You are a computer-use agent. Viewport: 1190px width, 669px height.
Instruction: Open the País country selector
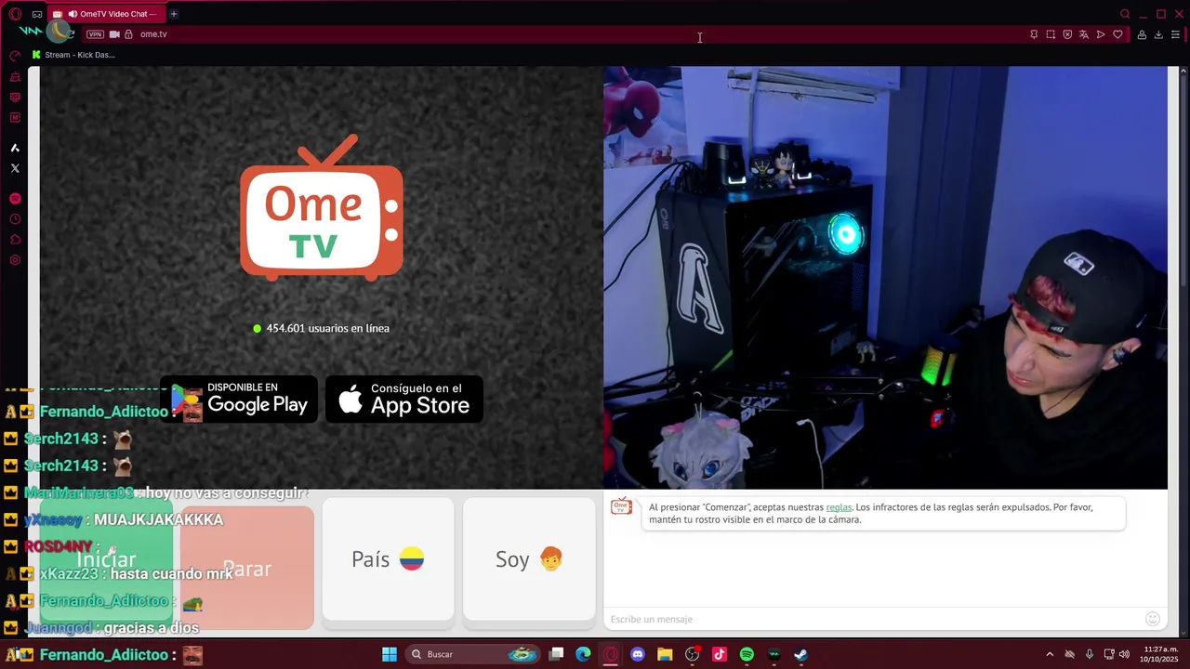388,558
